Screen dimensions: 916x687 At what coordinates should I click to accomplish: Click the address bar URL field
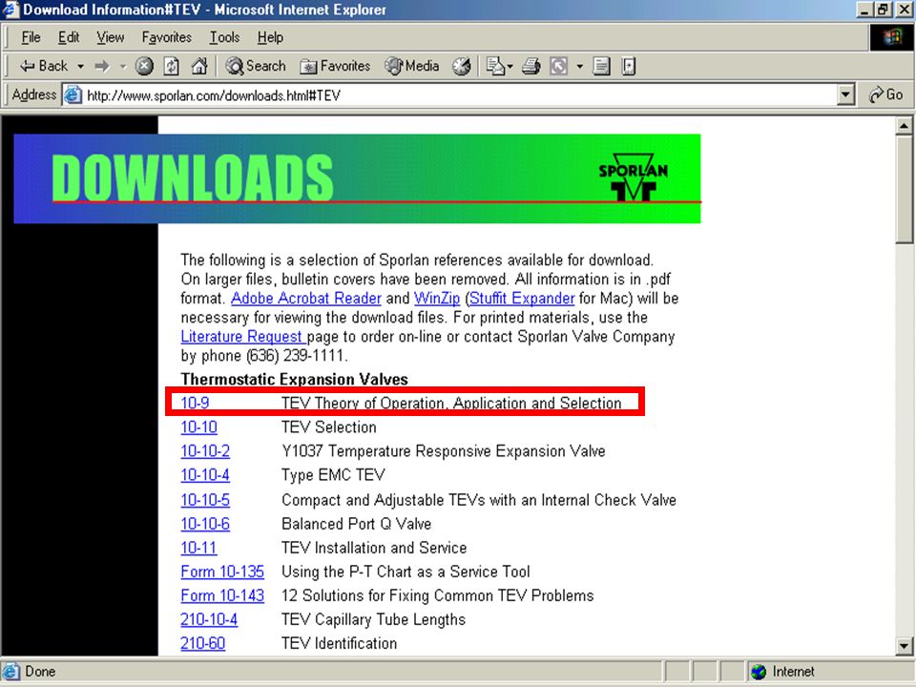pyautogui.click(x=459, y=95)
